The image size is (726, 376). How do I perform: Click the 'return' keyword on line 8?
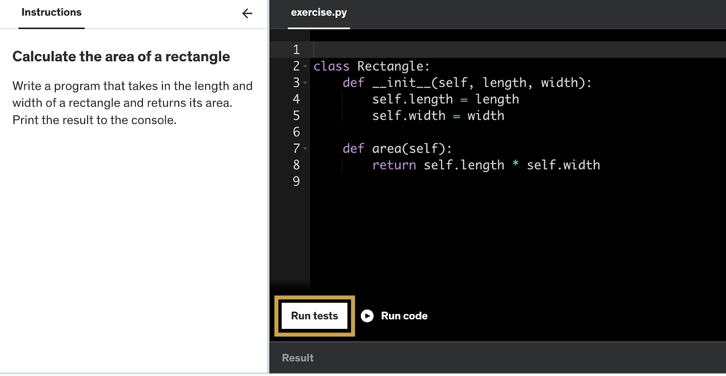[394, 165]
